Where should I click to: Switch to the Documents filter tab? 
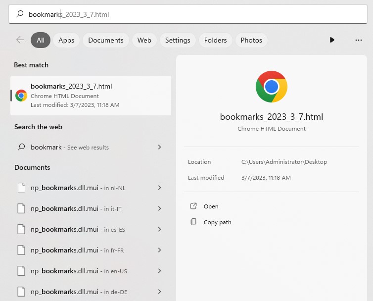point(106,40)
